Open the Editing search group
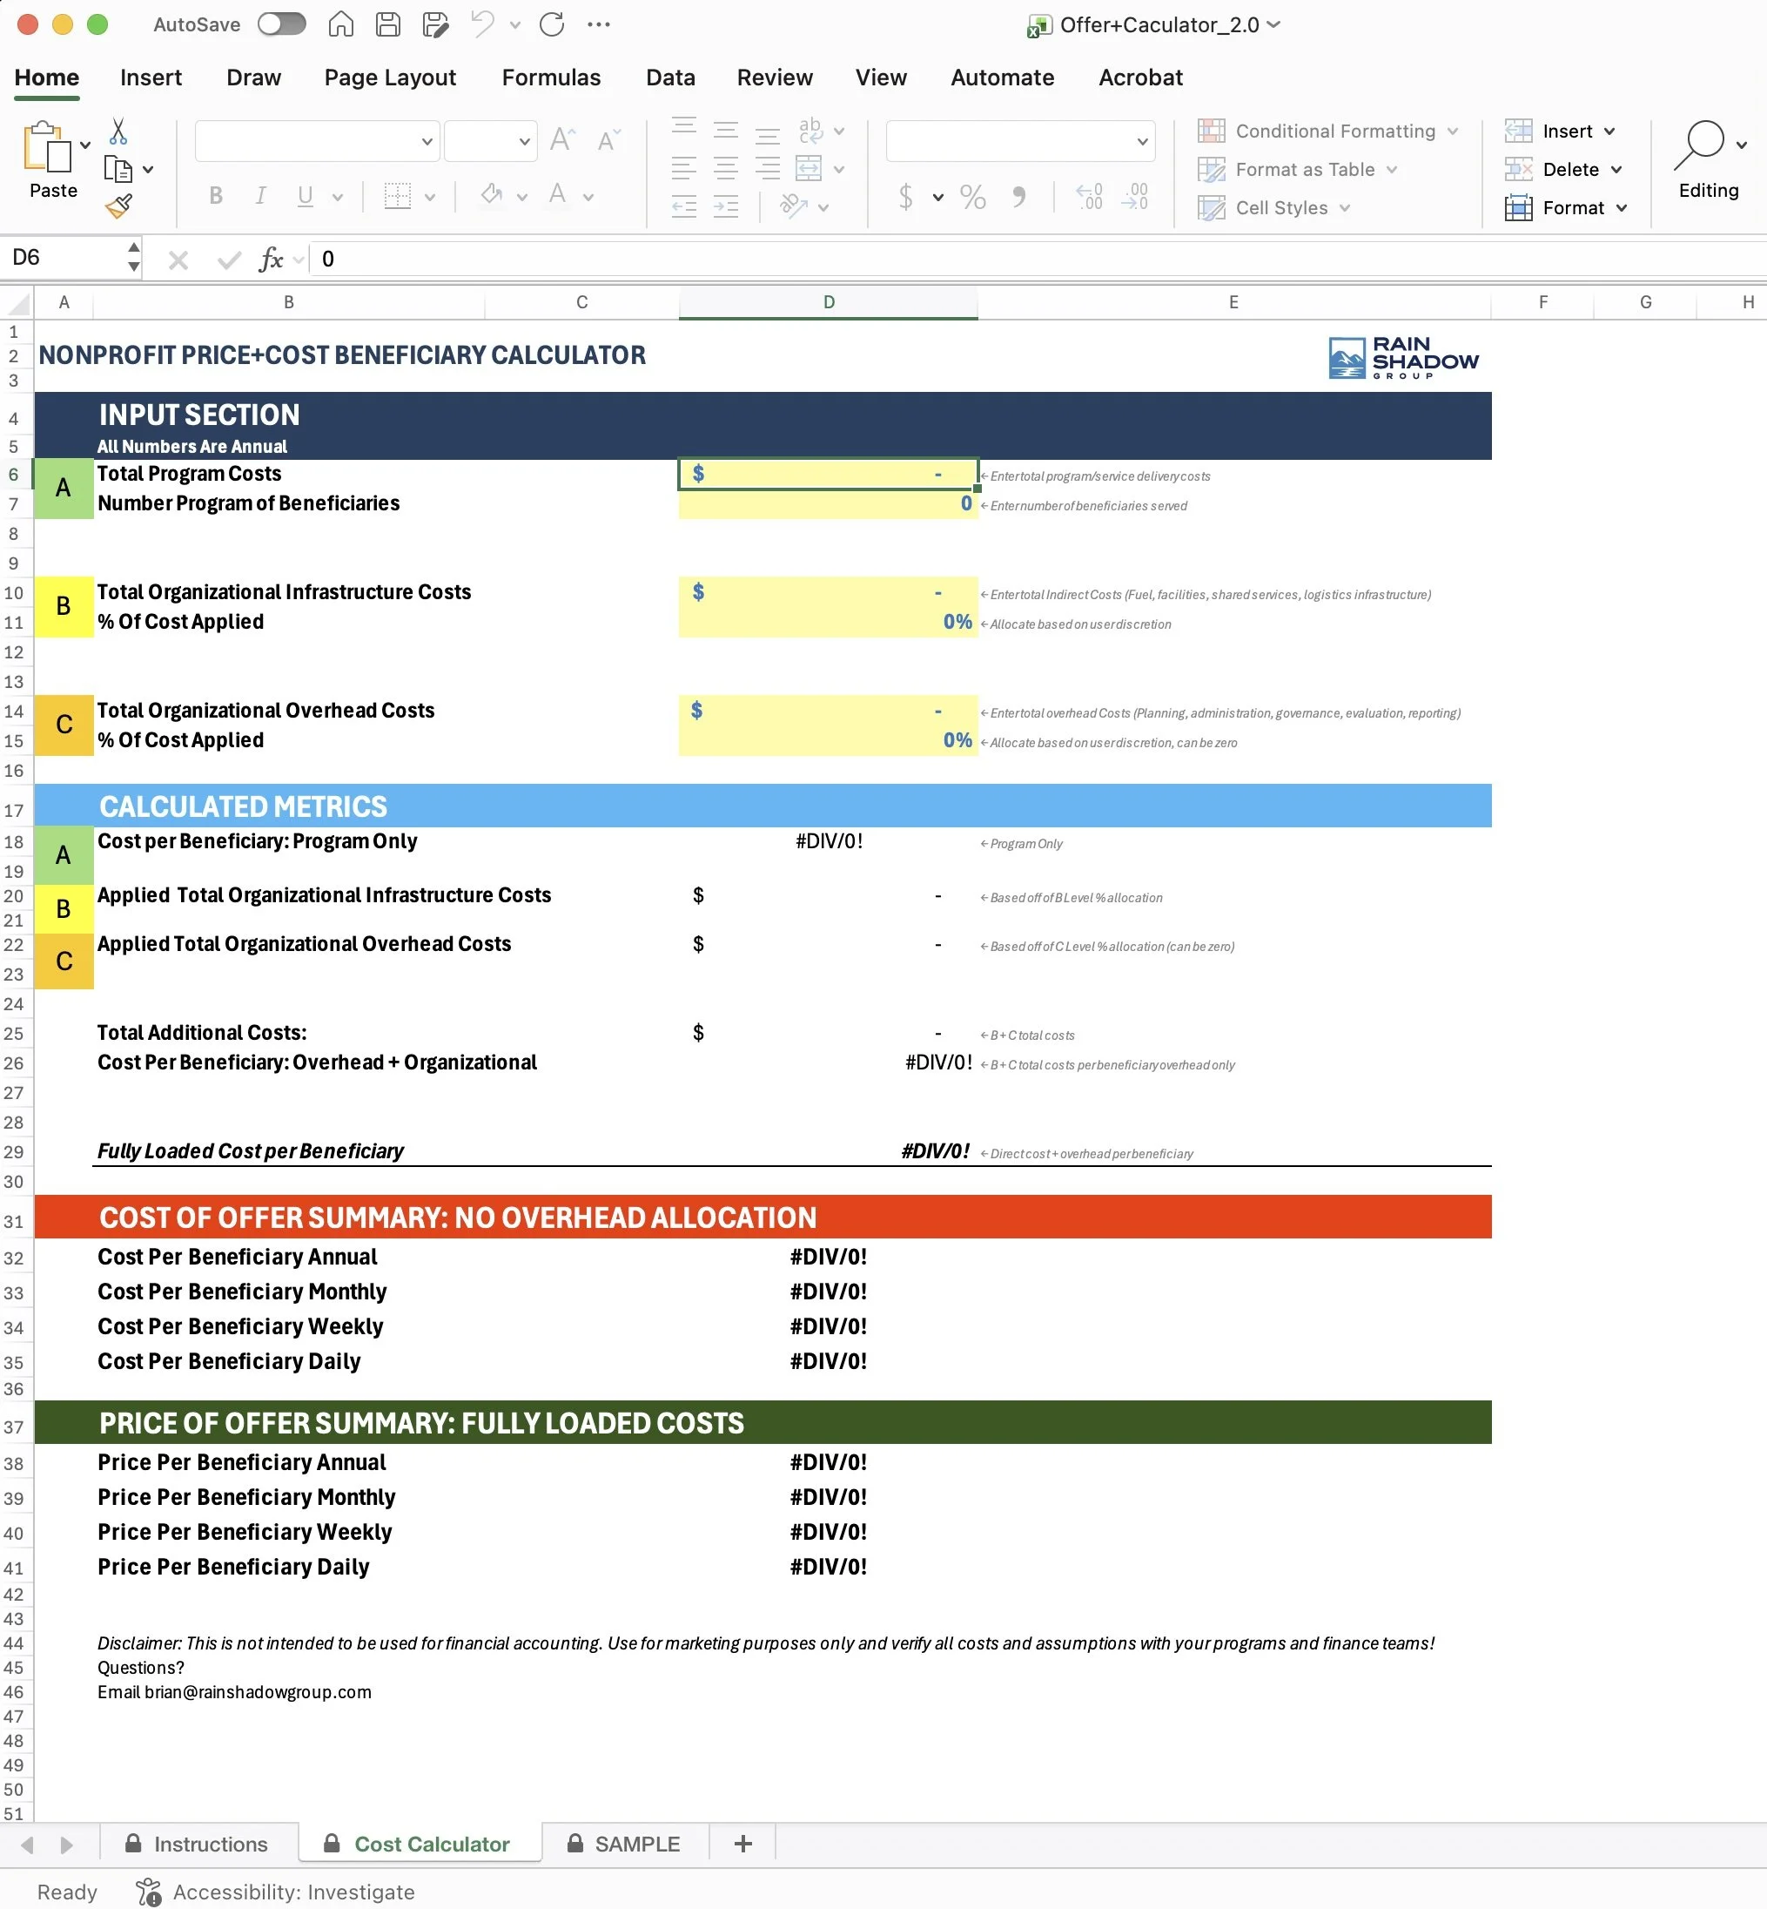 pyautogui.click(x=1709, y=159)
